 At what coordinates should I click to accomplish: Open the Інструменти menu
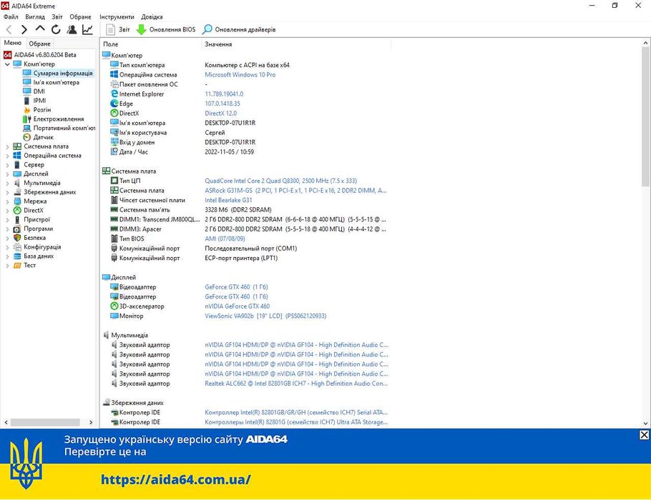[117, 17]
